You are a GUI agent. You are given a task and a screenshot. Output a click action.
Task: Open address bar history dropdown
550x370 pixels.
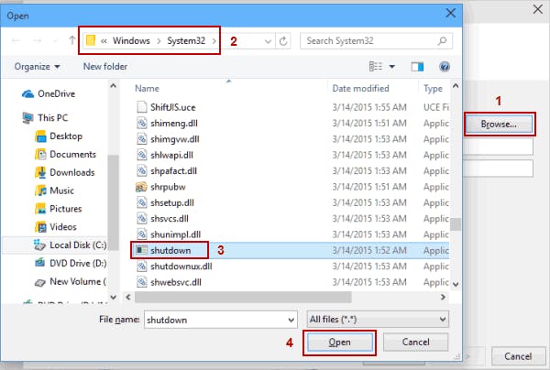265,41
